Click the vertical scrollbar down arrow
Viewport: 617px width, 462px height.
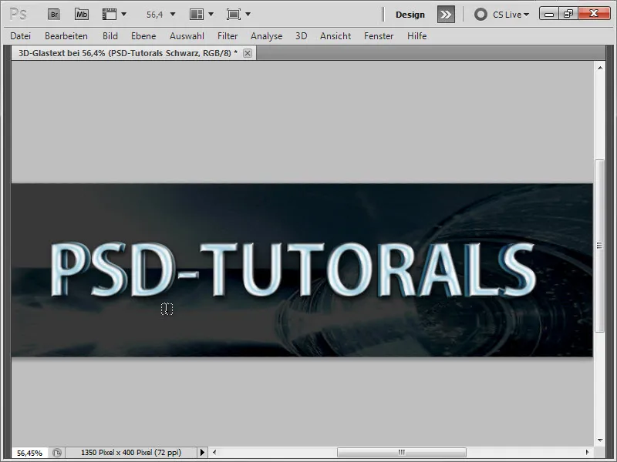(600, 440)
